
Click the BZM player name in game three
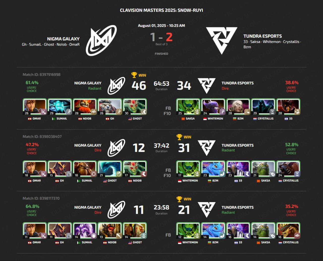click(215, 242)
